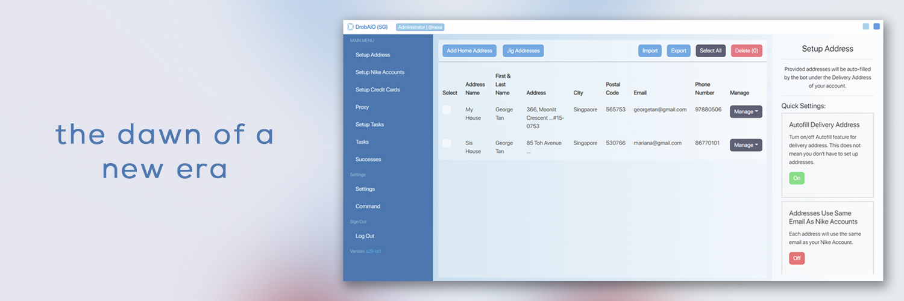Click the Administrator | @nexa badge
Viewport: 904px width, 301px height.
(420, 27)
